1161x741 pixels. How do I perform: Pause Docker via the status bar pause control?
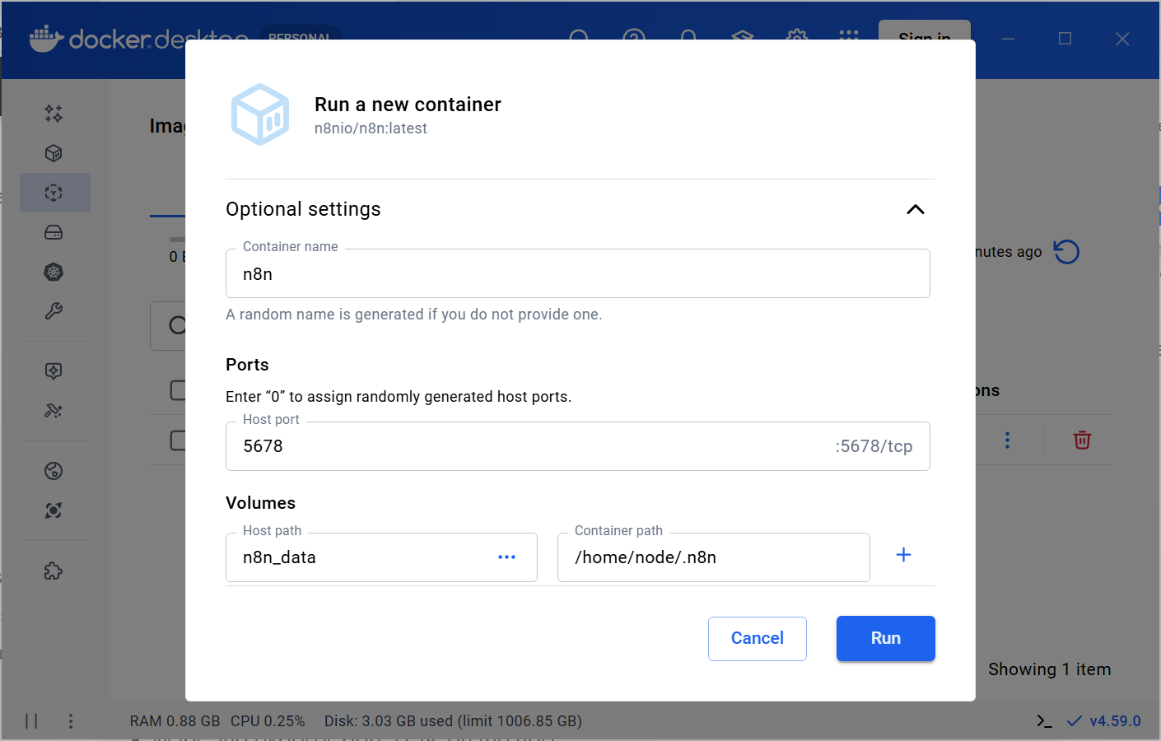tap(31, 721)
